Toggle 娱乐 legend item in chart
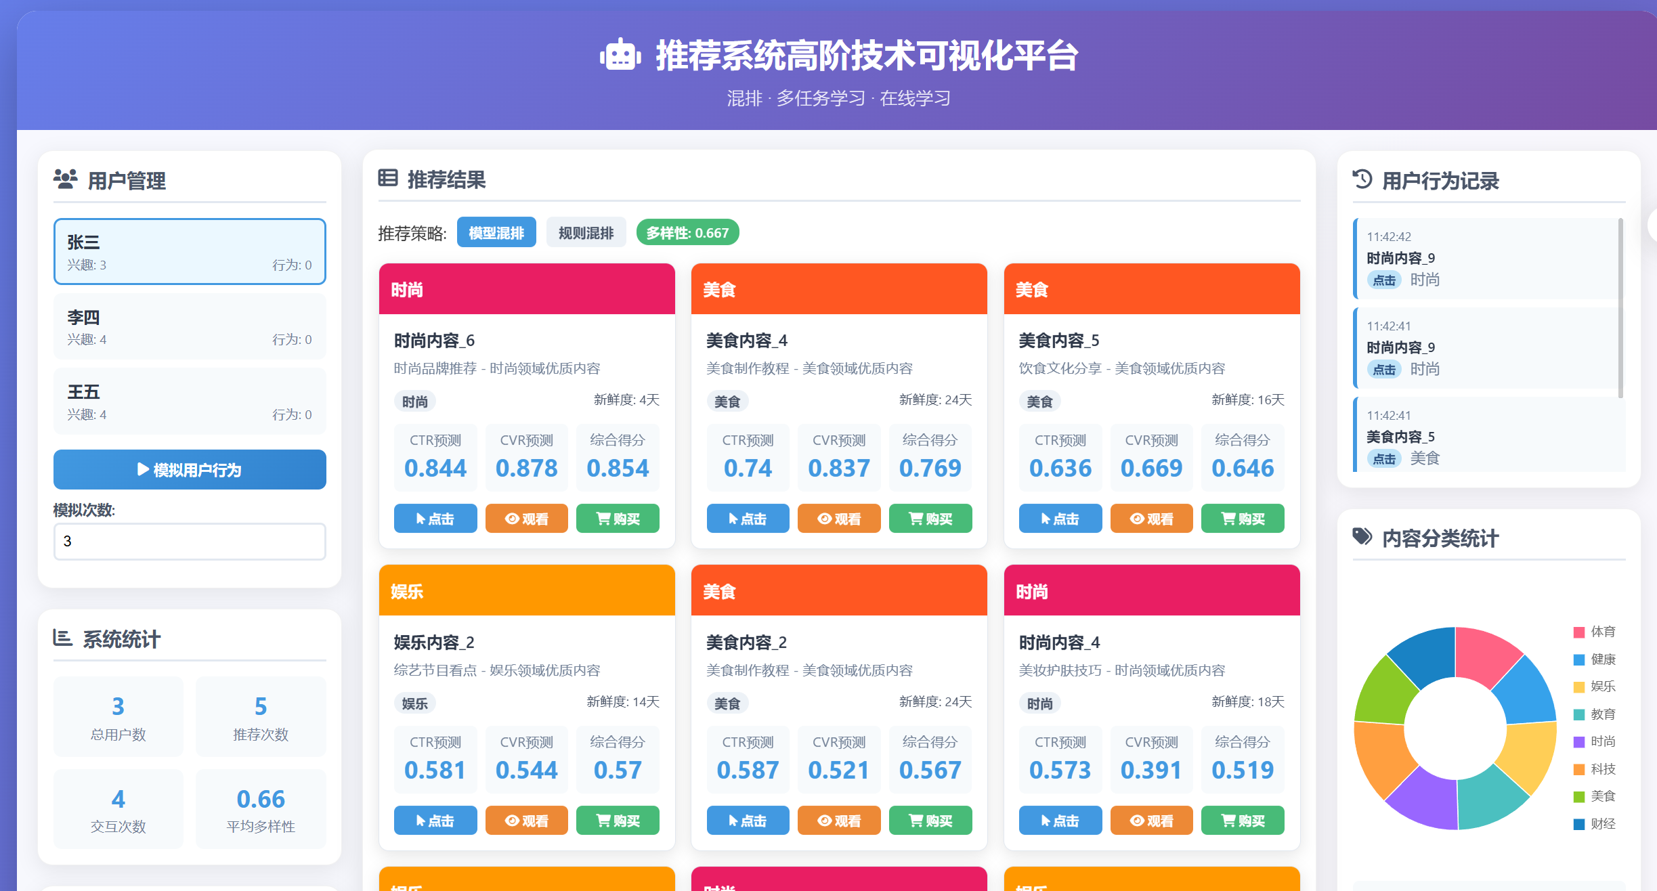 coord(1595,687)
